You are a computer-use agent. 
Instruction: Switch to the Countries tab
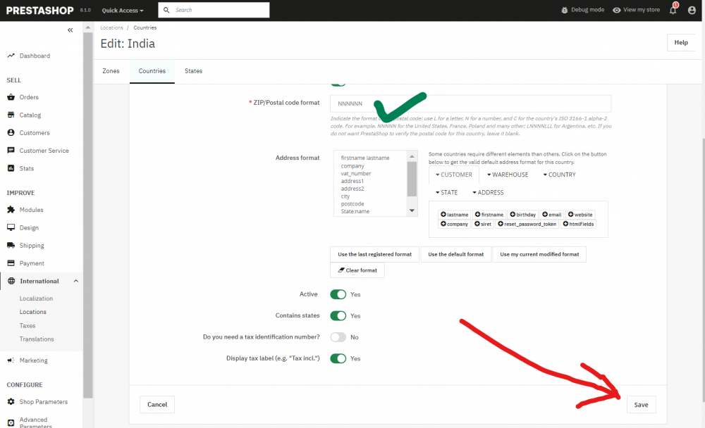click(x=152, y=71)
